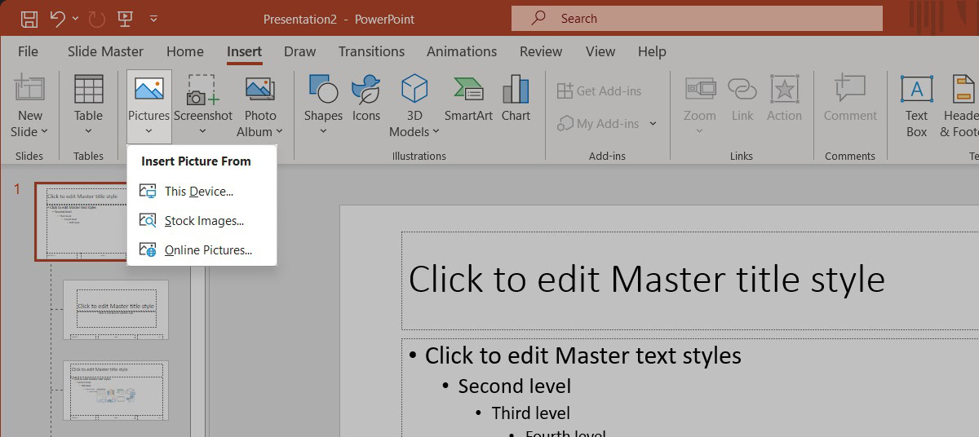Pick Online Pictures... option
979x437 pixels.
tap(208, 250)
